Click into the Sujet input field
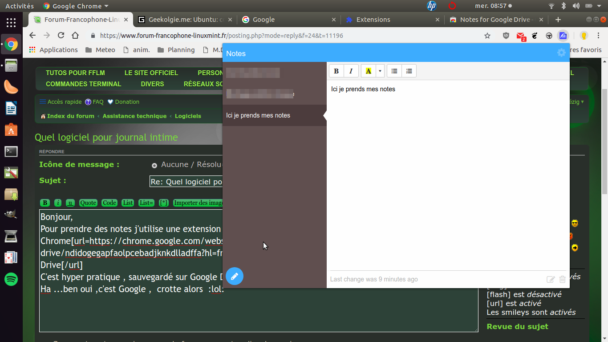This screenshot has height=342, width=608. click(186, 182)
